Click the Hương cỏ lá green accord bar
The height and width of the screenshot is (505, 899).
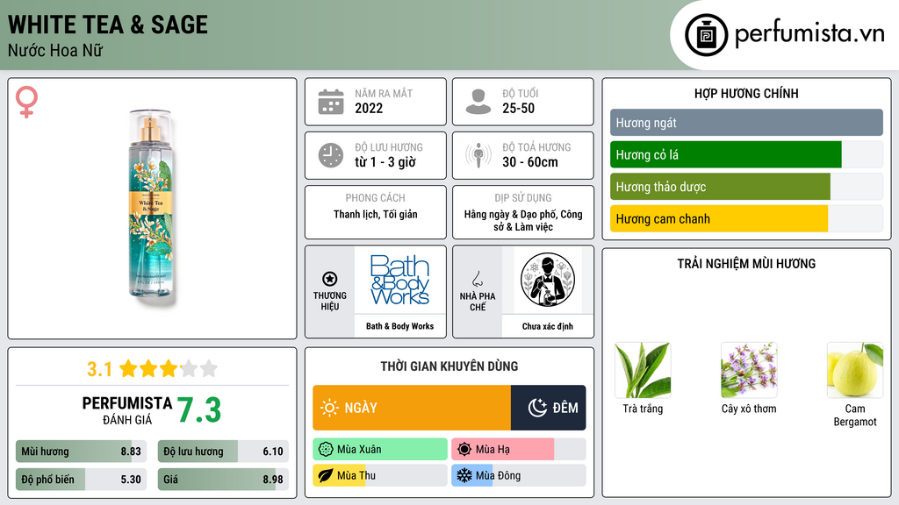pyautogui.click(x=746, y=154)
